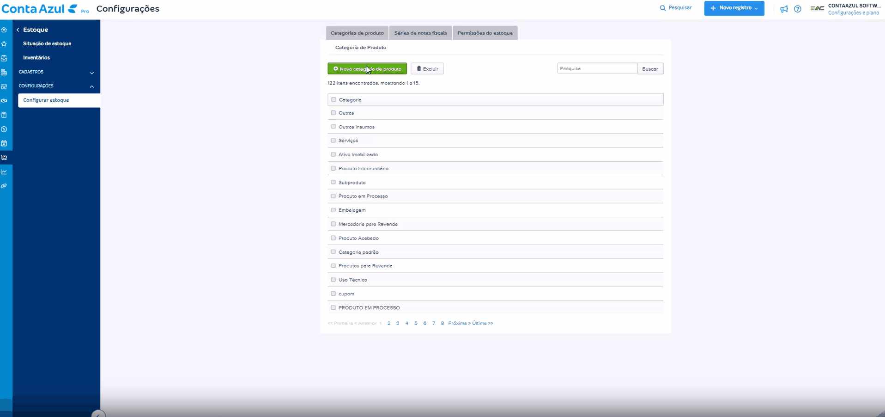Switch to the Séries de notas fiscais tab
This screenshot has height=417, width=885.
[x=420, y=32]
